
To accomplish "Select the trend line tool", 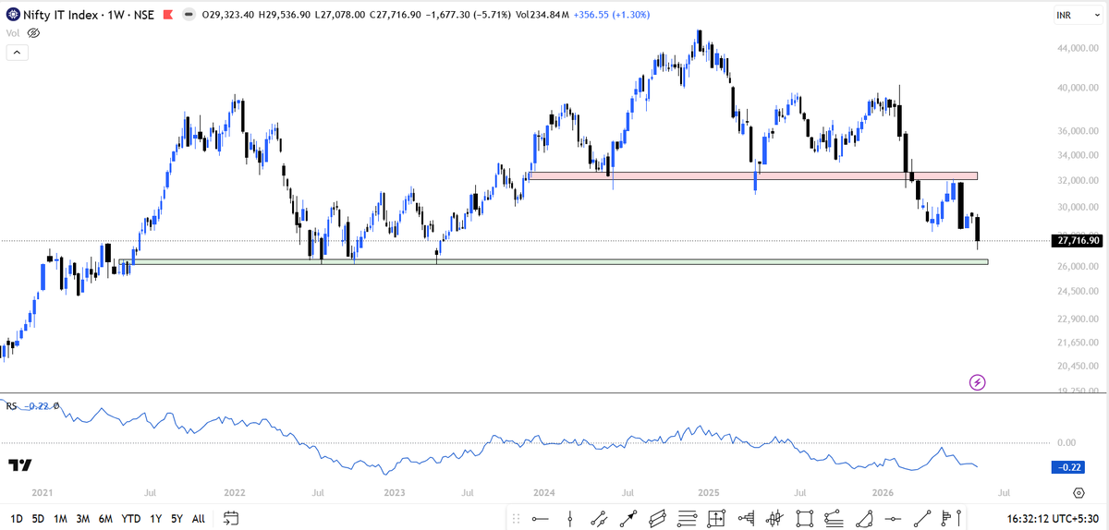I will (x=921, y=519).
